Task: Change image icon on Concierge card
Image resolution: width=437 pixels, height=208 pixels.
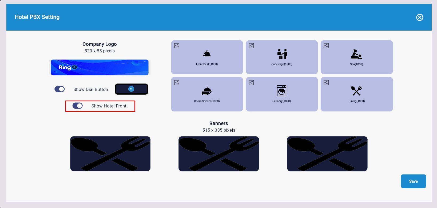Action: click(x=251, y=46)
